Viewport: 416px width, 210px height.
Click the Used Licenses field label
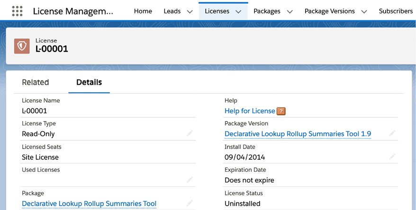[x=41, y=170]
